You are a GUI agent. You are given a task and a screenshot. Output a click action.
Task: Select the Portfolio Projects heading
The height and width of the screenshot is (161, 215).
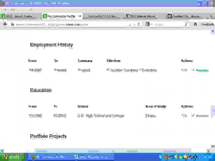click(48, 136)
